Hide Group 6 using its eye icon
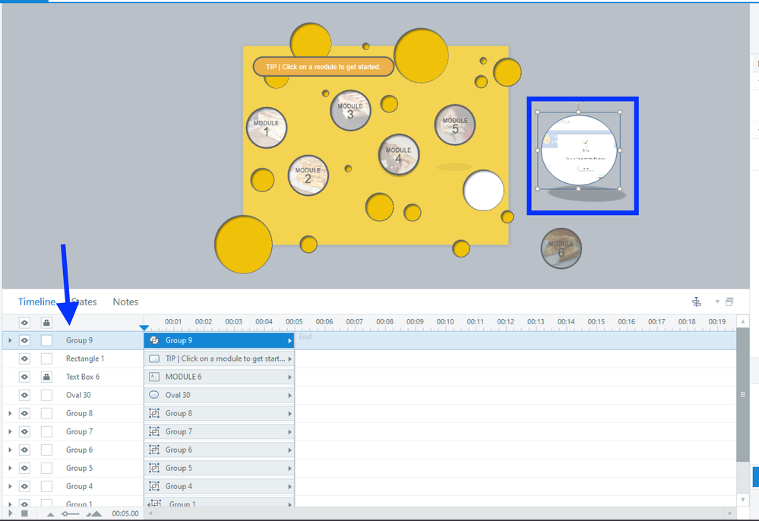The width and height of the screenshot is (759, 521). coord(24,450)
